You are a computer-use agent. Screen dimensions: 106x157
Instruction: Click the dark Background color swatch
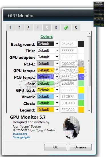81,44
